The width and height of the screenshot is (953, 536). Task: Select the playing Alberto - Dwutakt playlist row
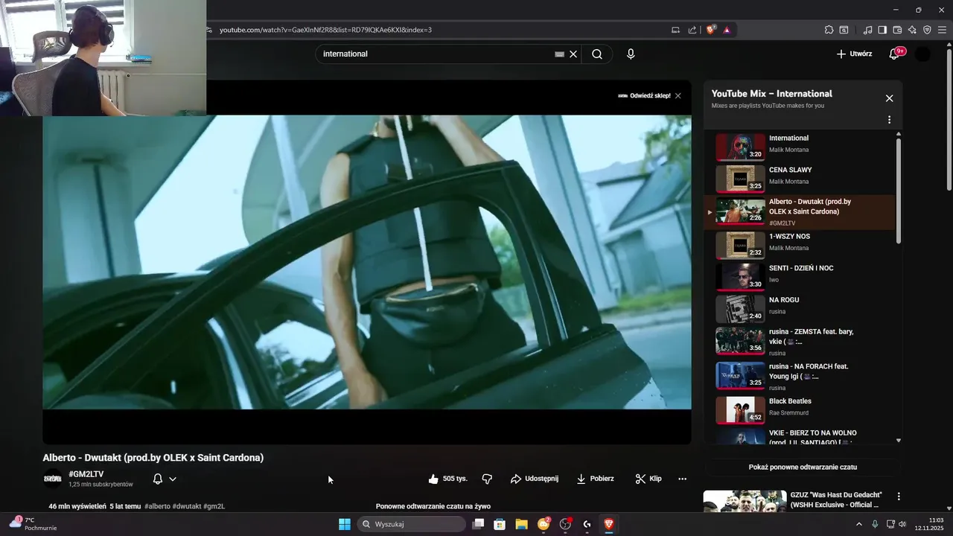click(798, 212)
